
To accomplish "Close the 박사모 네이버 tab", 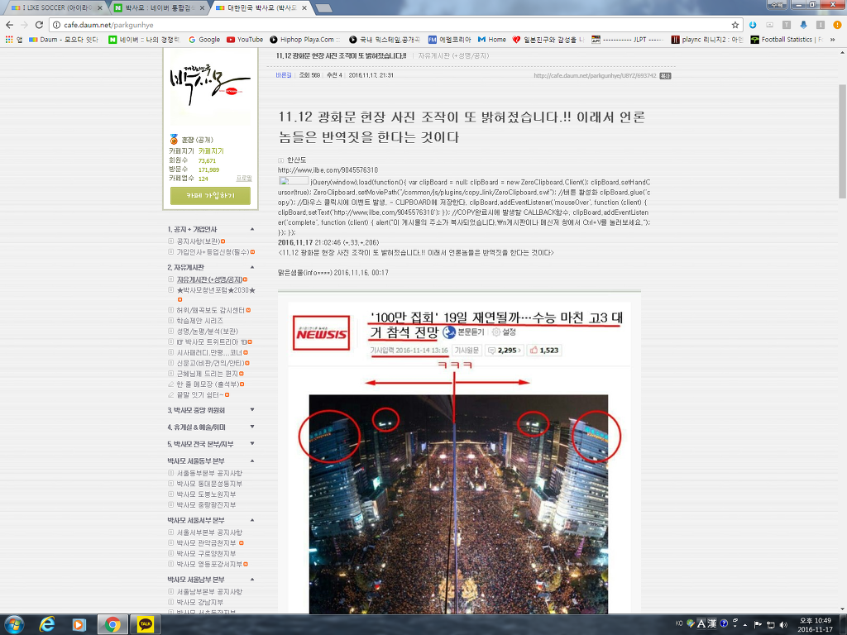I will [x=203, y=8].
